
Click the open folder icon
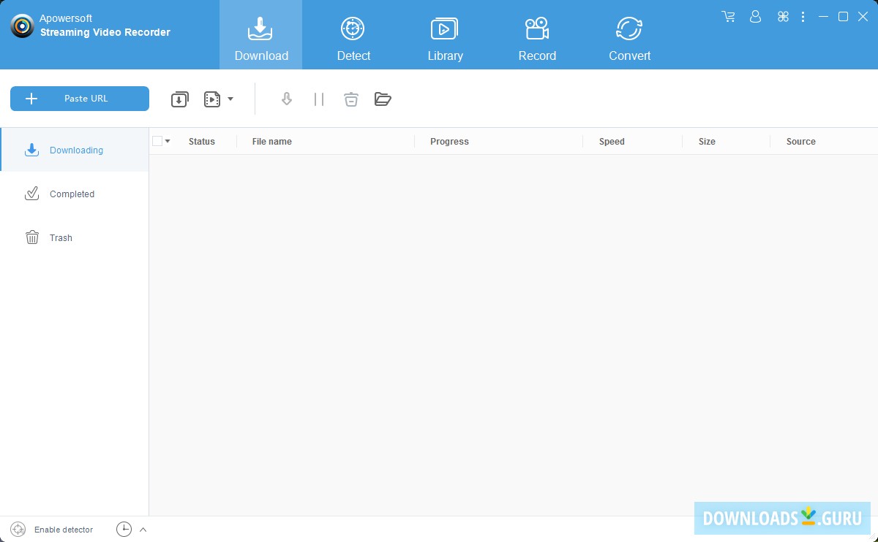point(383,99)
